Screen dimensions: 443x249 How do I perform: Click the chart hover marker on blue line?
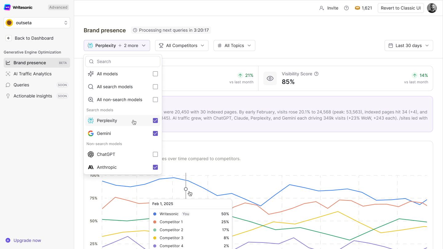tap(186, 189)
